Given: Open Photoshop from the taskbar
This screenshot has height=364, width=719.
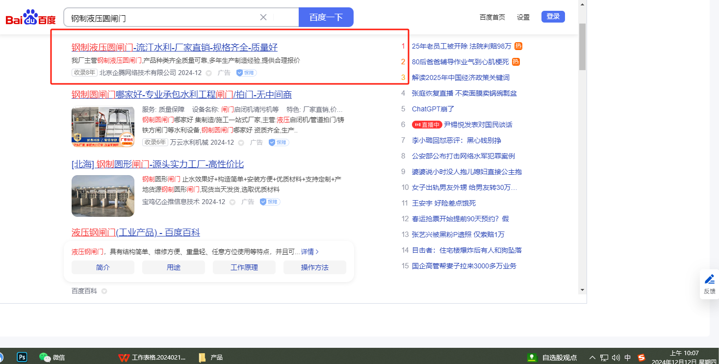Looking at the screenshot, I should click(22, 357).
